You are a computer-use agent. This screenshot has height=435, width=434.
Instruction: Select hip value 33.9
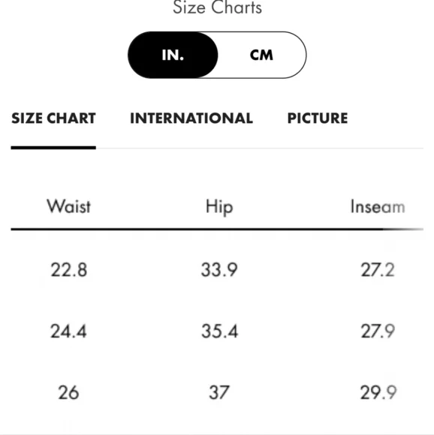pos(219,270)
